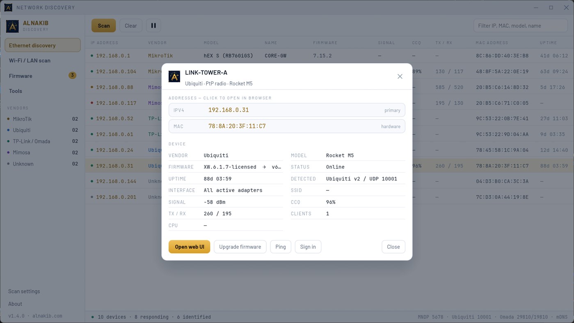Click the uptime value 88d 03:59 in dialog
The height and width of the screenshot is (323, 574).
click(x=217, y=179)
